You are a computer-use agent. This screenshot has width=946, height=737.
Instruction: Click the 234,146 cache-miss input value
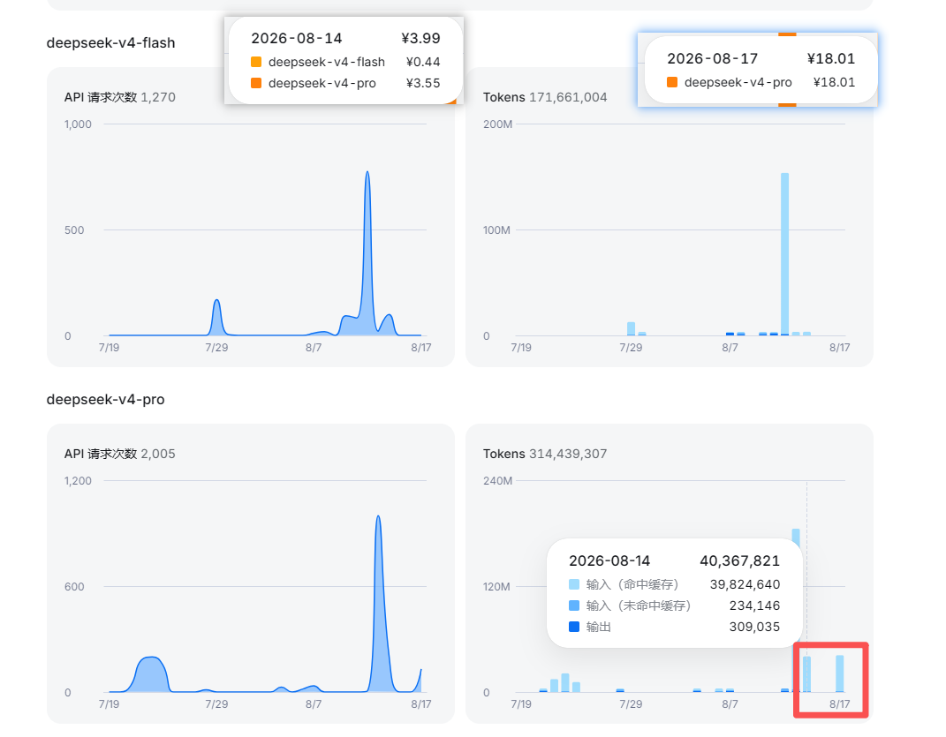click(754, 605)
